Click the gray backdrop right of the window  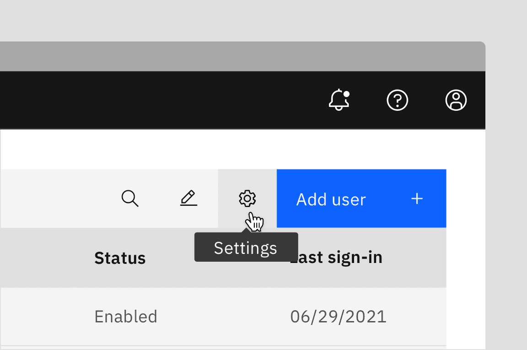pos(506,183)
